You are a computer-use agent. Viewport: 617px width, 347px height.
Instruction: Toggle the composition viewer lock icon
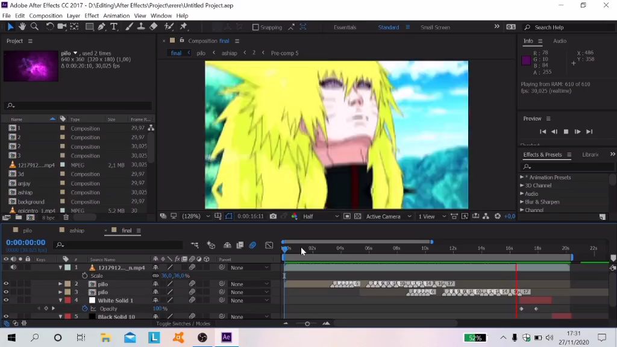tap(182, 40)
